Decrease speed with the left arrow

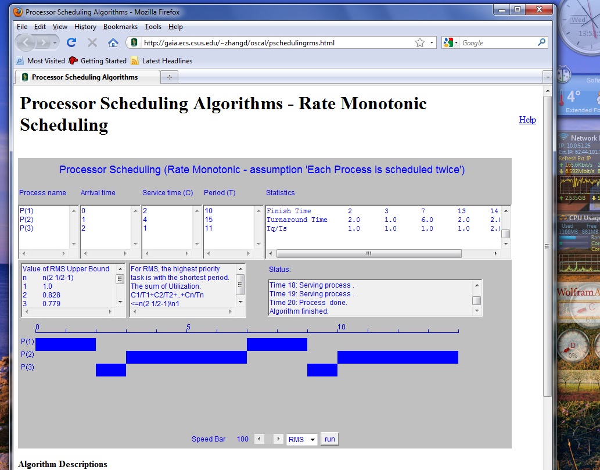click(259, 439)
